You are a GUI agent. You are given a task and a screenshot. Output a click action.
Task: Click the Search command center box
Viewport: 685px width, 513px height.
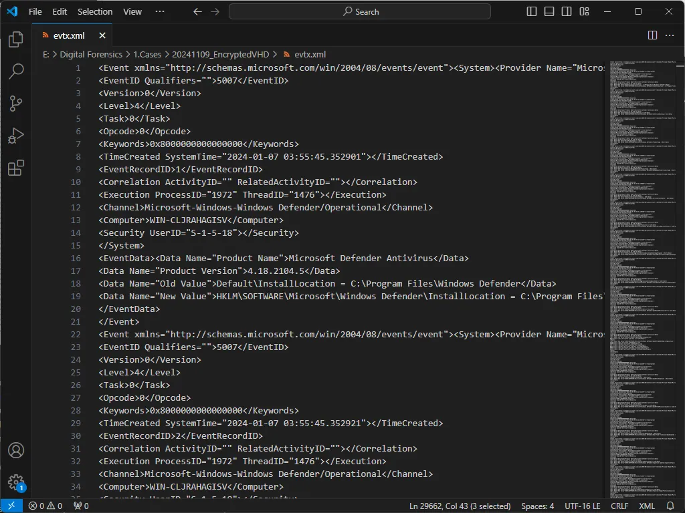tap(360, 11)
